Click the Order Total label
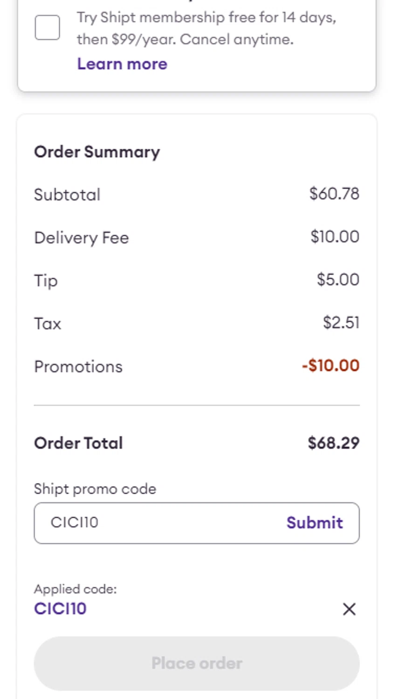This screenshot has height=699, width=393. (x=78, y=443)
